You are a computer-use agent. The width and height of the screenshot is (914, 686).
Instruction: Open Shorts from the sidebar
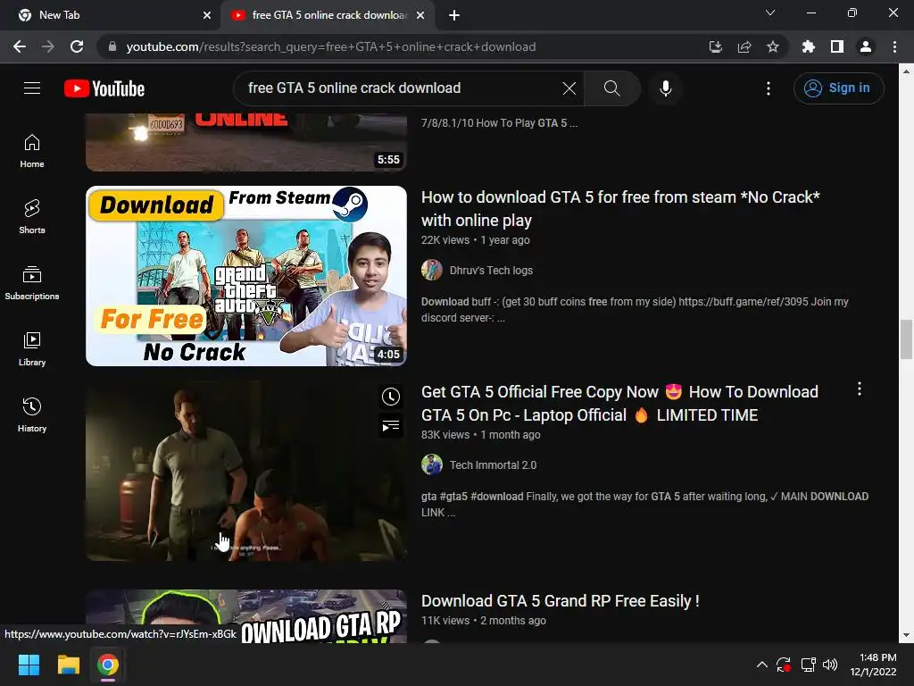coord(32,217)
